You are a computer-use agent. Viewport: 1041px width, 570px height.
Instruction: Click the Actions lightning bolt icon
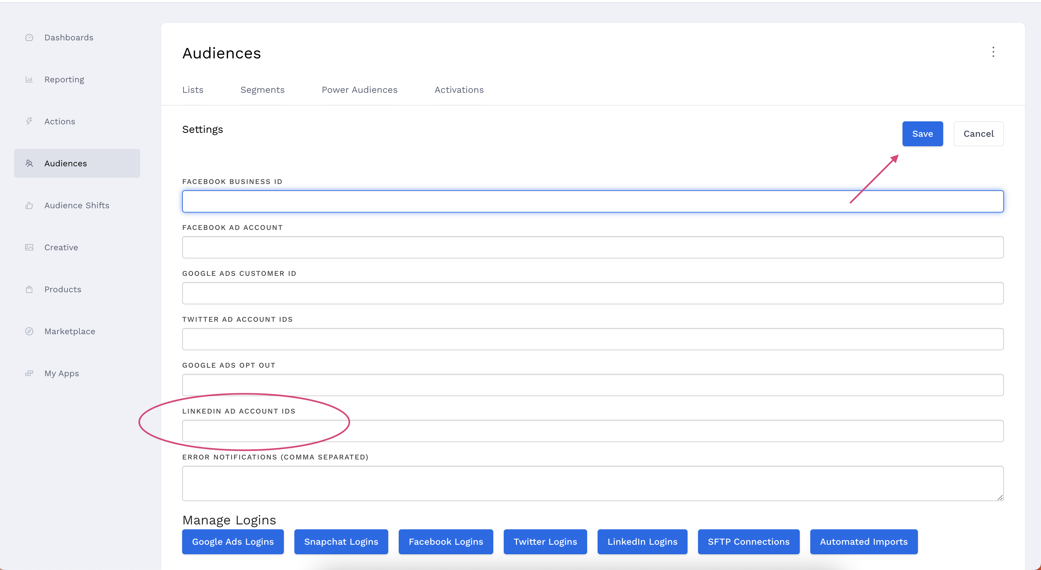tap(29, 121)
